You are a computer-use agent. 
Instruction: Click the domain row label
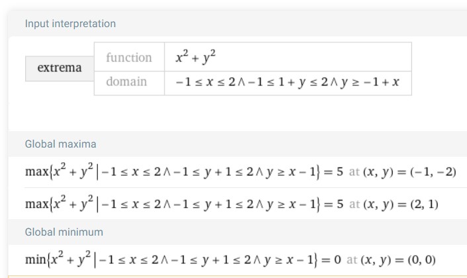point(126,81)
